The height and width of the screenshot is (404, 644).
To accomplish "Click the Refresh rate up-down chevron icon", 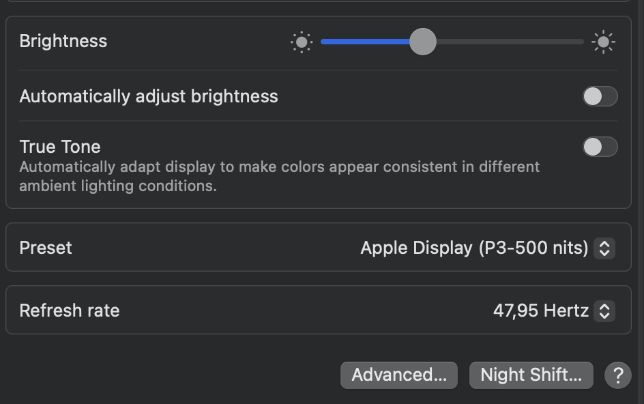I will 604,311.
